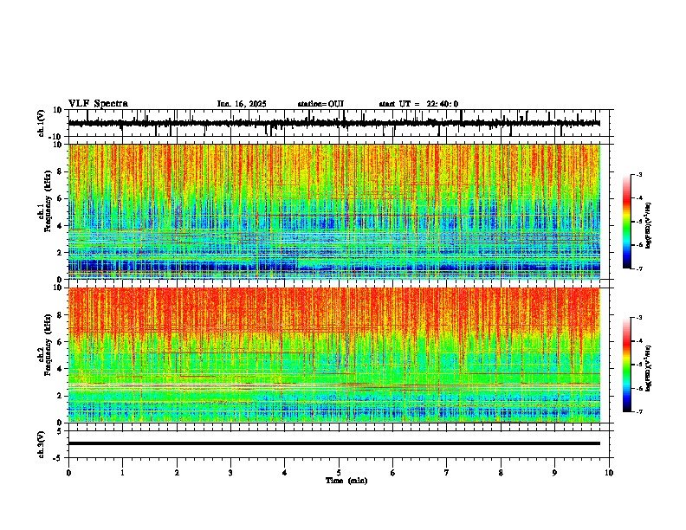Click the "ch.1(V)" axis label

click(x=42, y=123)
